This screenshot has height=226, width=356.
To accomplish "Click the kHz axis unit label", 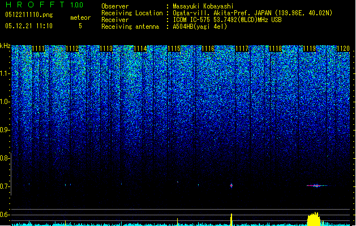I will (5, 46).
